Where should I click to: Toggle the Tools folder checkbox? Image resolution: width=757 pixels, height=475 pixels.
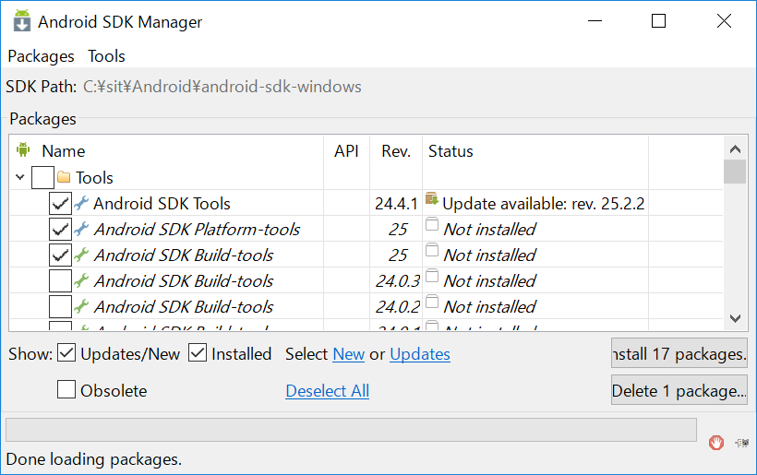(42, 177)
